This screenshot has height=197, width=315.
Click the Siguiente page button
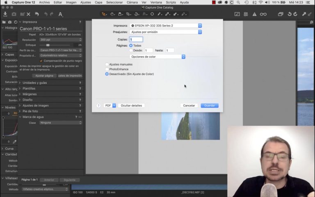point(69,180)
